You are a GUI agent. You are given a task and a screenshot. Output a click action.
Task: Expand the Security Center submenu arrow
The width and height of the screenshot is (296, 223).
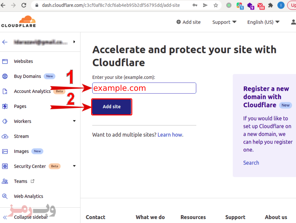point(74,166)
